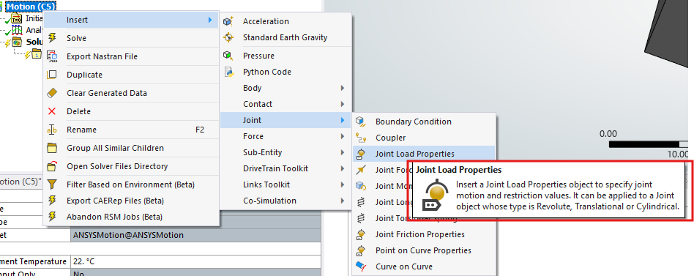Image resolution: width=694 pixels, height=276 pixels.
Task: Click the Python Code icon
Action: [228, 72]
